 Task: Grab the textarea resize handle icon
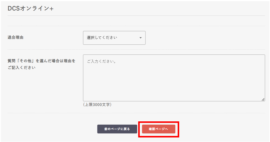(x=263, y=99)
